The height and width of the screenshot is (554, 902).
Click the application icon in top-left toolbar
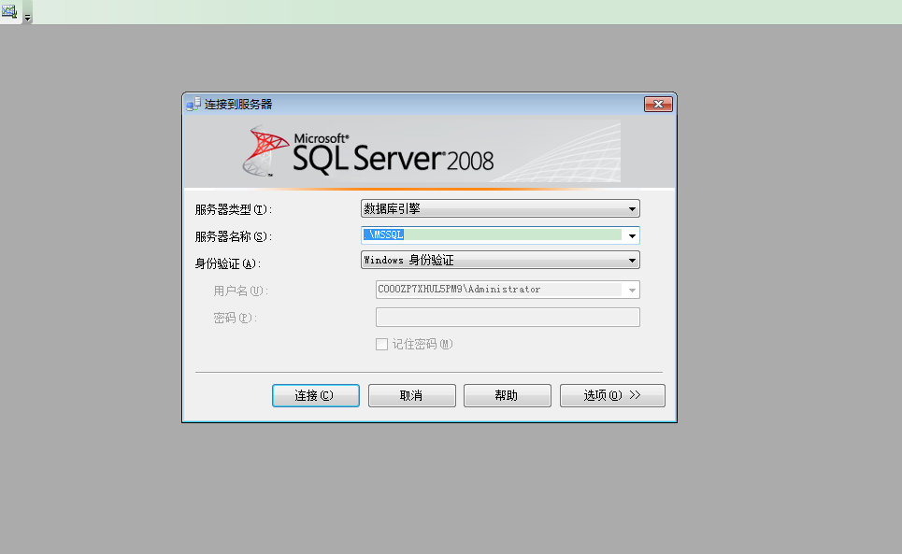9,11
